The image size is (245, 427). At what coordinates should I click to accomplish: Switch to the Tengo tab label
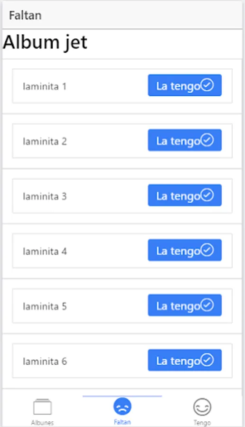[202, 423]
